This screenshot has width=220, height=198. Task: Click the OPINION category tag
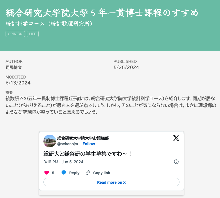[x=15, y=34]
